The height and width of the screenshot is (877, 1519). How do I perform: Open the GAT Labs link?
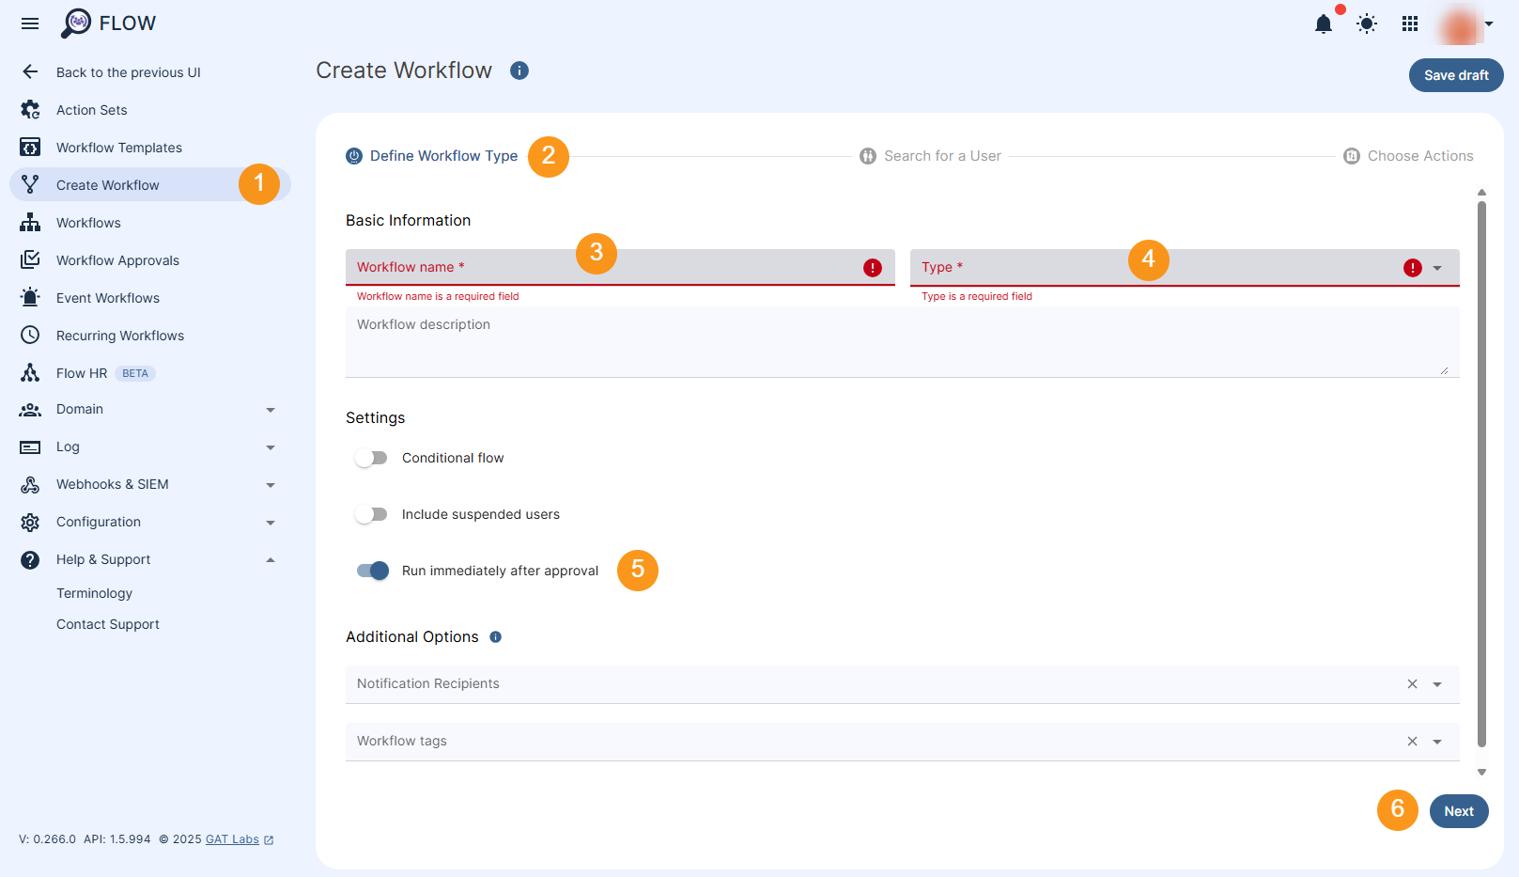pyautogui.click(x=232, y=838)
